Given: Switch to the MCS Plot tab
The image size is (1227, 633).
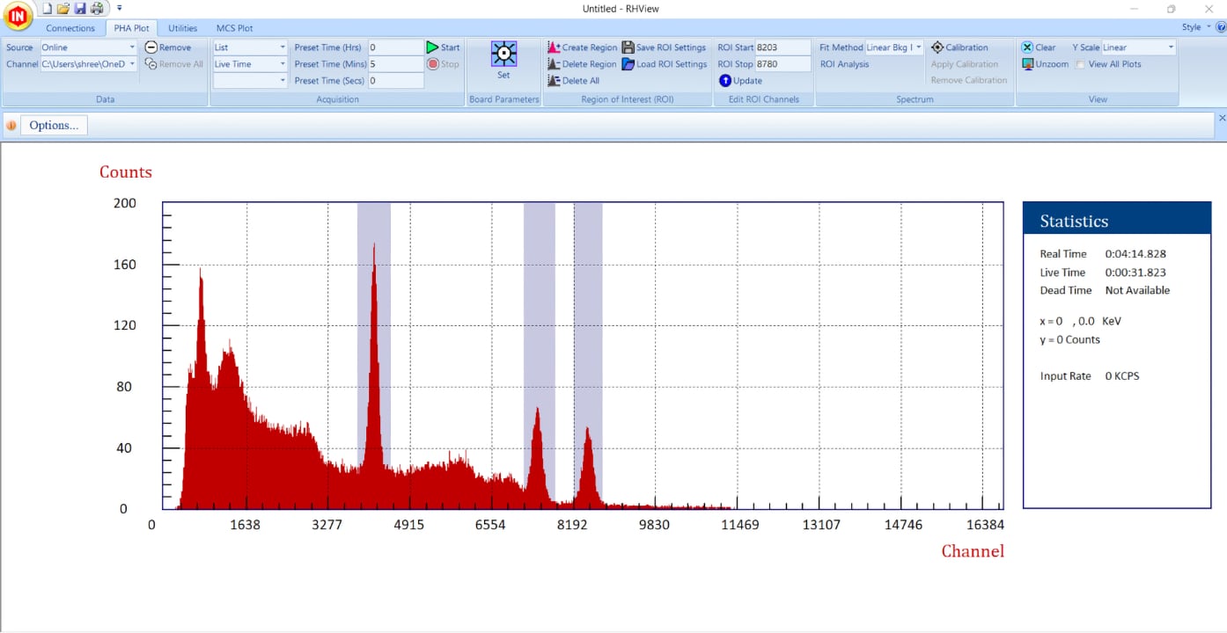Looking at the screenshot, I should click(x=234, y=28).
